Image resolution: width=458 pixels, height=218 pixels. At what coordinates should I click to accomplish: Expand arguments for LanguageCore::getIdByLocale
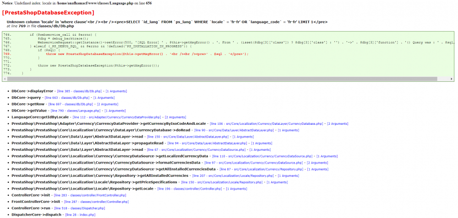176,117
